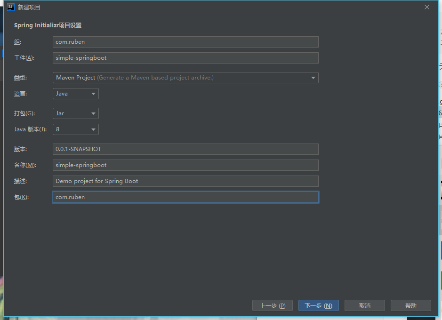The width and height of the screenshot is (442, 320).
Task: Click the 新建项目 window title text
Action: (29, 8)
